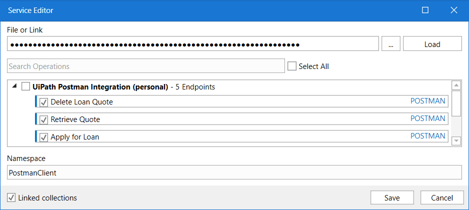Save the service configuration
The image size is (469, 210).
392,197
